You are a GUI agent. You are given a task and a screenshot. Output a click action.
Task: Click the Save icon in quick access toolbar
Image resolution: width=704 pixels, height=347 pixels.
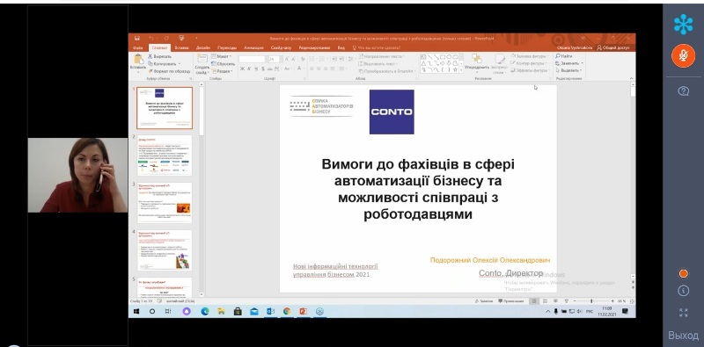(x=136, y=38)
